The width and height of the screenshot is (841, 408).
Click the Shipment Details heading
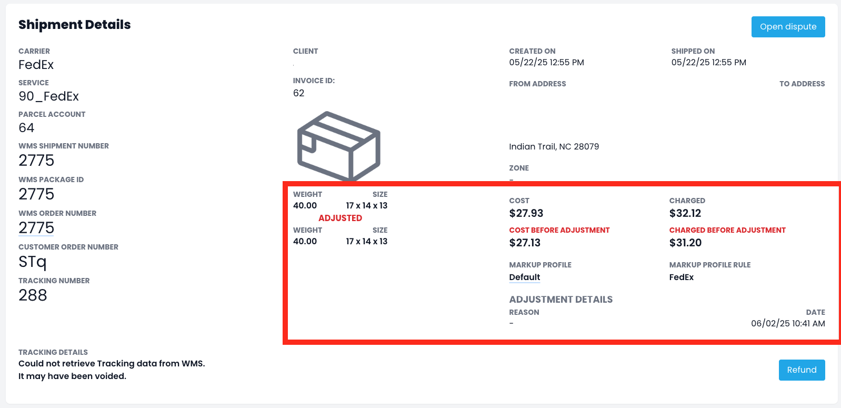point(74,25)
